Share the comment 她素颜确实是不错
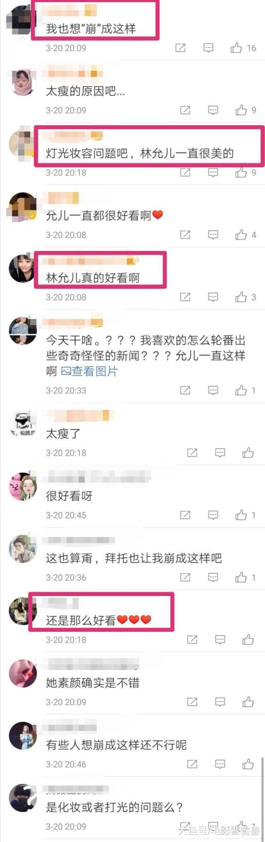The image size is (265, 842). point(192,702)
